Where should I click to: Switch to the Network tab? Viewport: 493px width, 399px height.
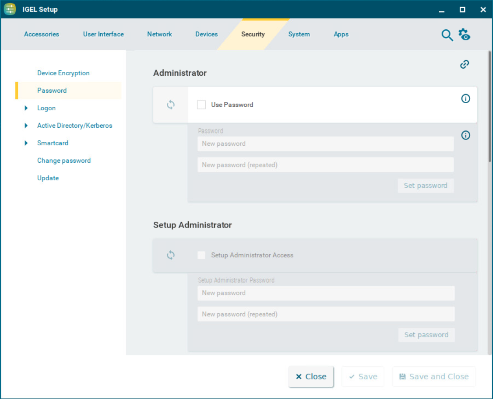[x=159, y=34]
